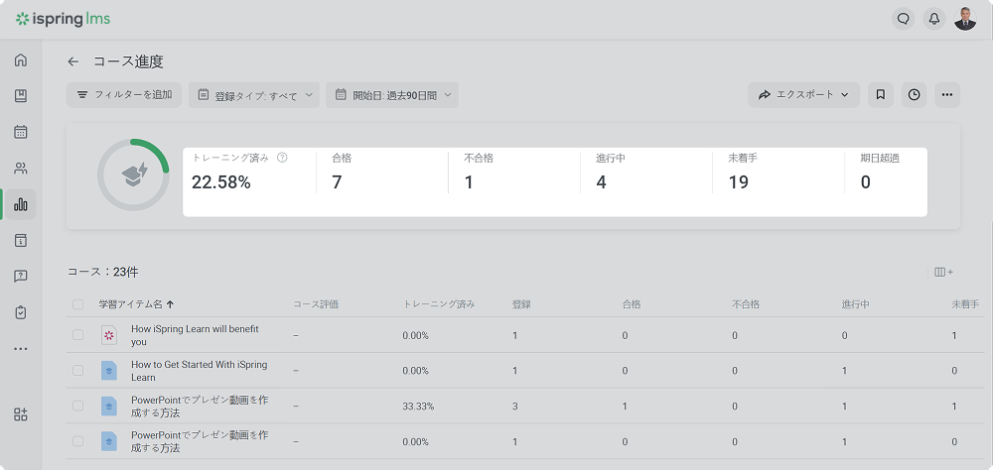Sort by 学習アイテム名 column header
Image resolution: width=993 pixels, height=470 pixels.
pos(135,304)
